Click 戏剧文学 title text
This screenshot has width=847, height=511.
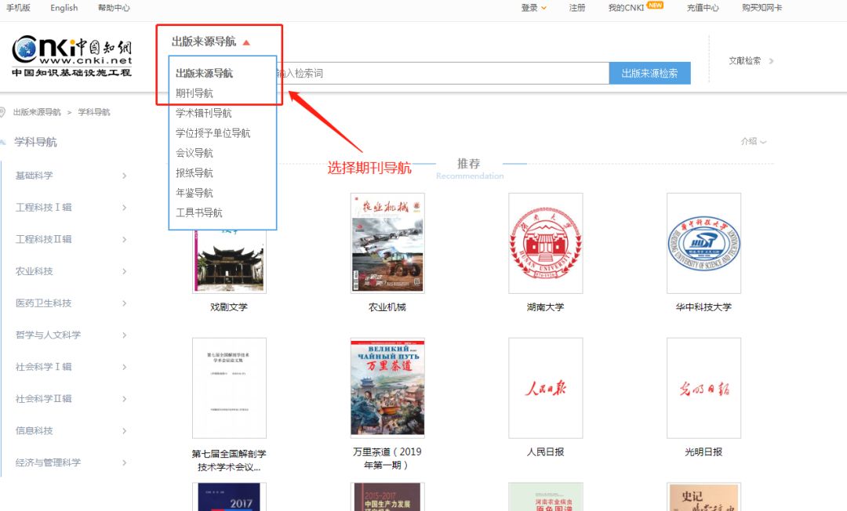click(x=229, y=307)
